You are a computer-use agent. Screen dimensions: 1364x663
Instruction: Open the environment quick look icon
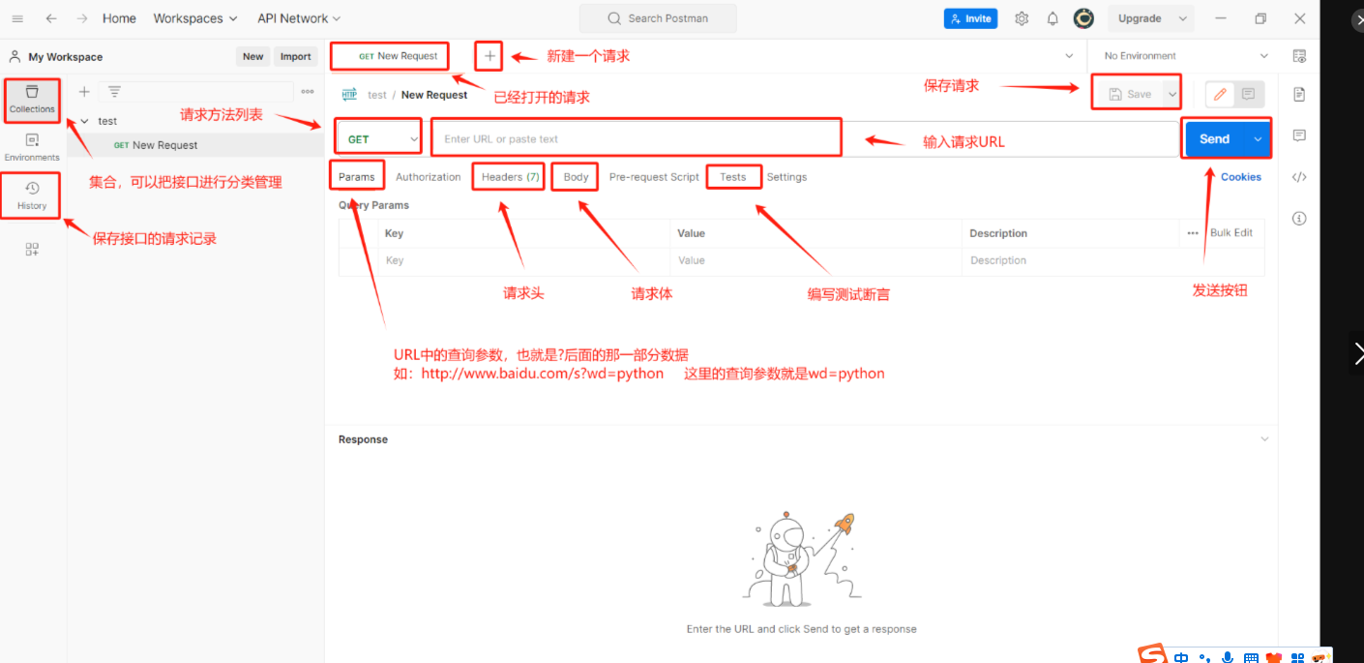[x=1299, y=56]
